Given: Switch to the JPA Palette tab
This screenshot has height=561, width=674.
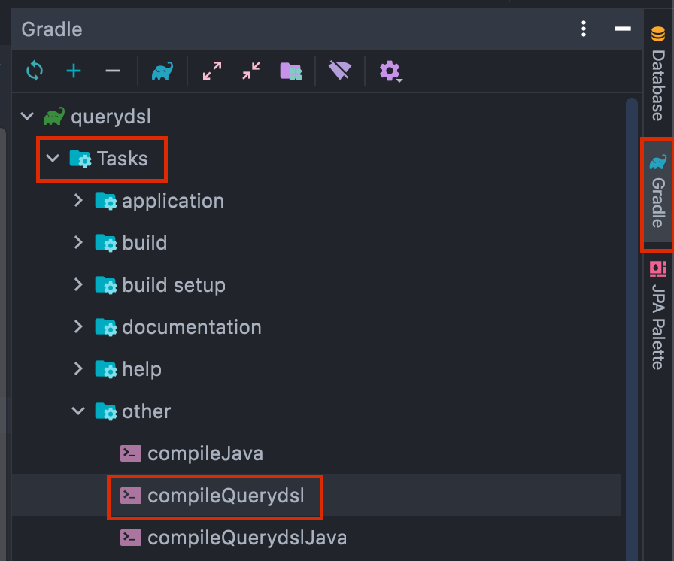Looking at the screenshot, I should click(x=658, y=316).
